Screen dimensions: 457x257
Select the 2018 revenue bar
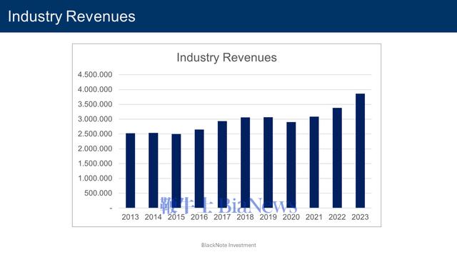(245, 163)
